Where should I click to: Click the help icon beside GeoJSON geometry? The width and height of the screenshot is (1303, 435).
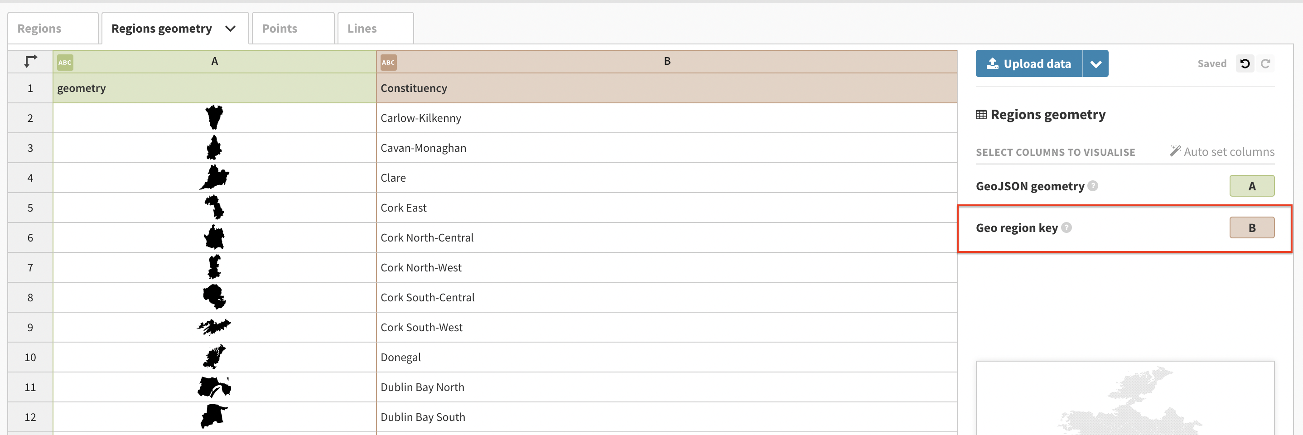click(x=1093, y=186)
